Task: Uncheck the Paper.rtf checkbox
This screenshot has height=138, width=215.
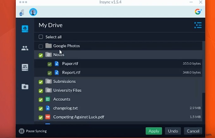Action: pyautogui.click(x=50, y=64)
